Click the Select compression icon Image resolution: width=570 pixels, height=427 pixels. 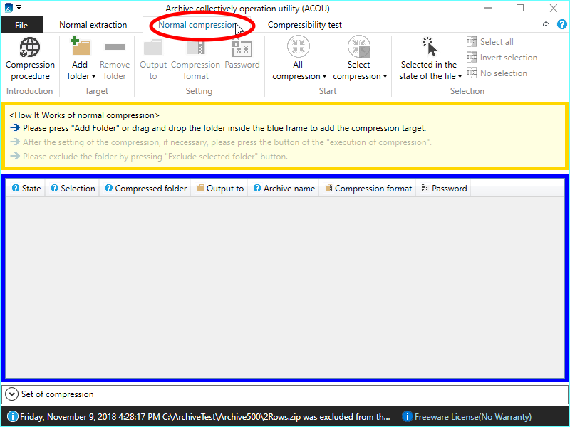(359, 48)
